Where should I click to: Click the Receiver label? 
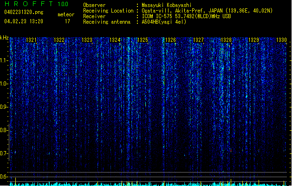(94, 16)
